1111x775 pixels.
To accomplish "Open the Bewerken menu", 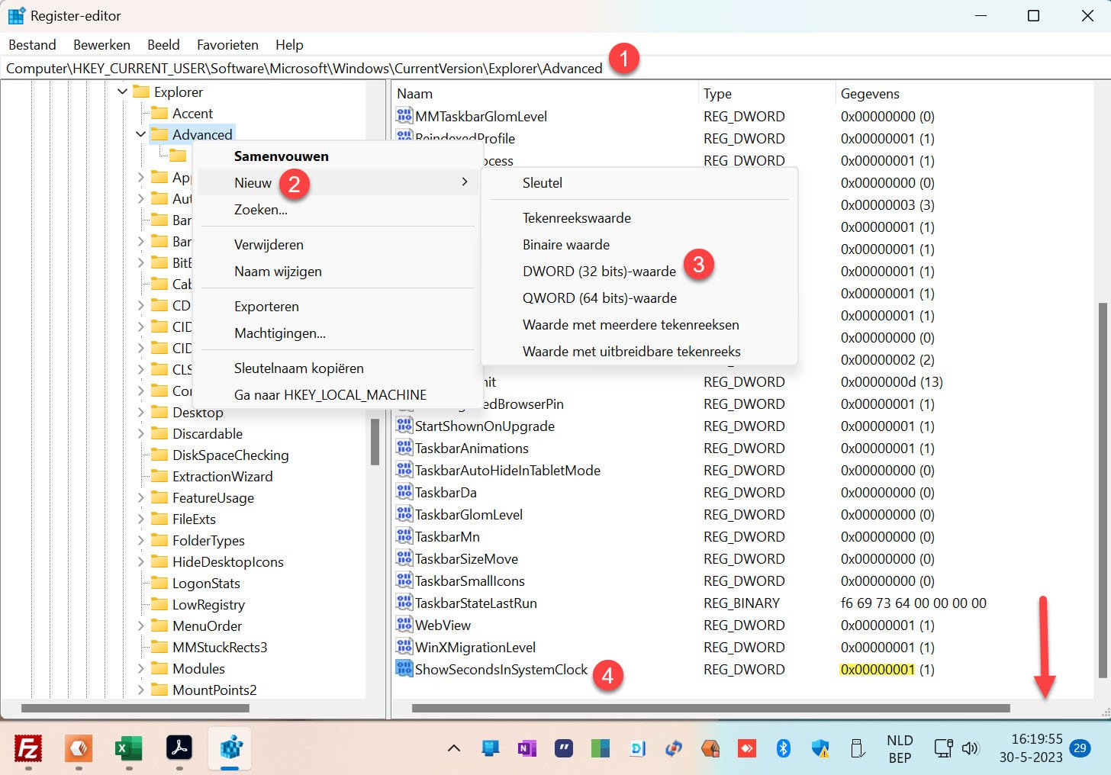I will [101, 44].
